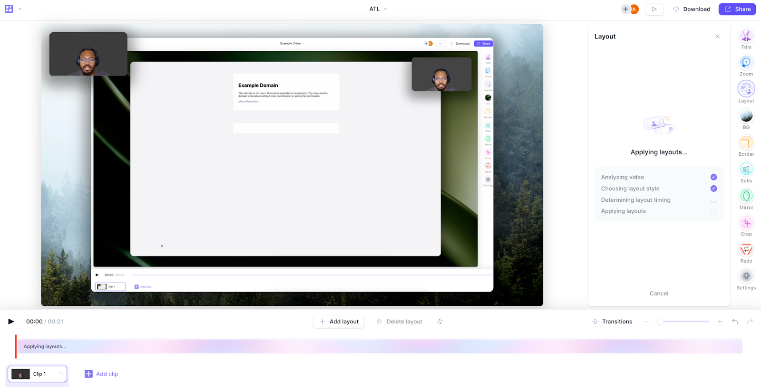Select the Clip 1 thumbnail
This screenshot has width=761, height=387.
pos(37,374)
